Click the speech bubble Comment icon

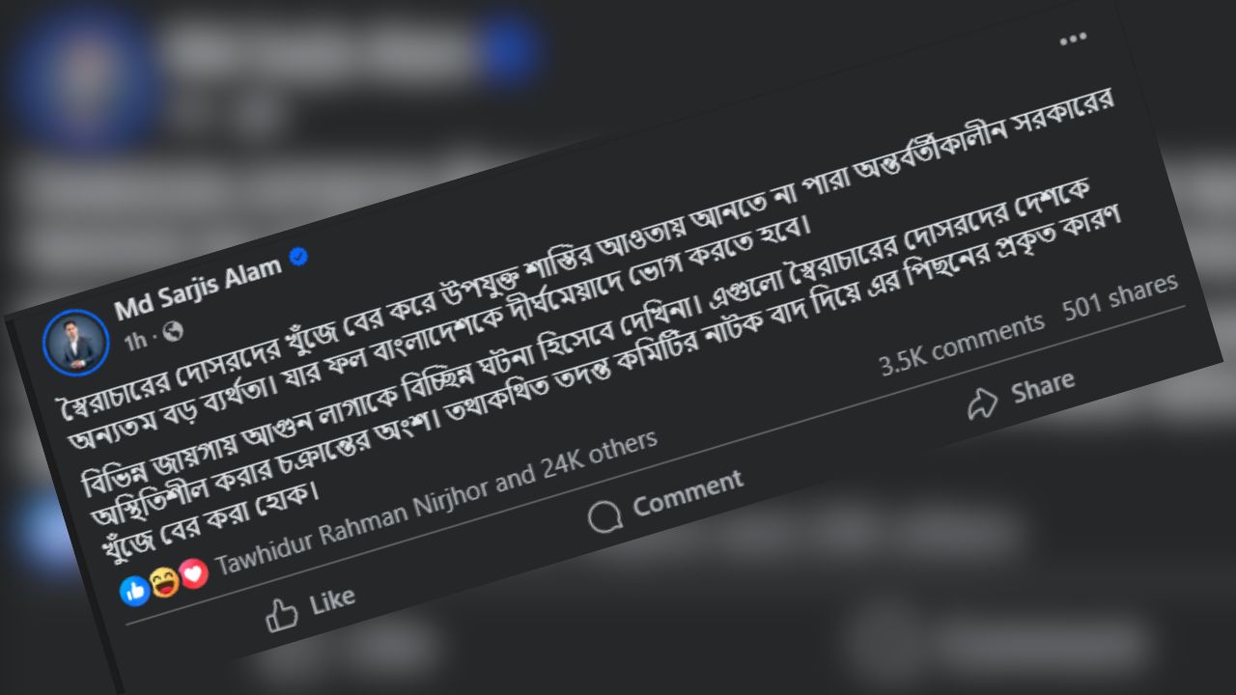coord(605,516)
